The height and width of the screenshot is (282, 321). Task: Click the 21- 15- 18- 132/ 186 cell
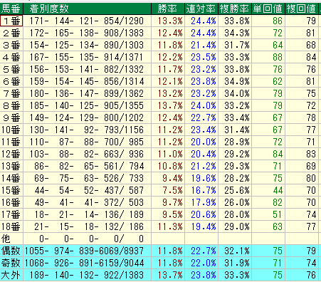88,226
